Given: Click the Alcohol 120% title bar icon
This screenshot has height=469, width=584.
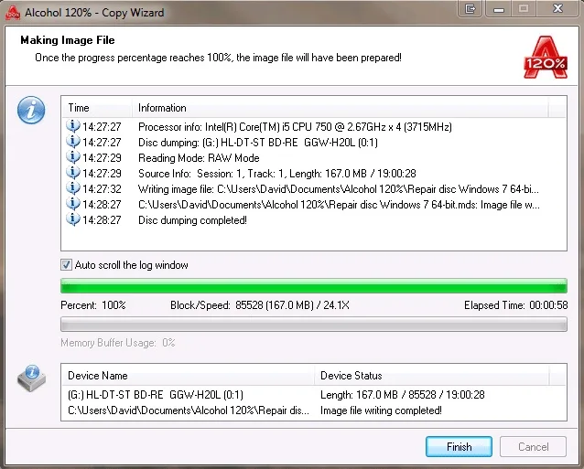Looking at the screenshot, I should [13, 12].
